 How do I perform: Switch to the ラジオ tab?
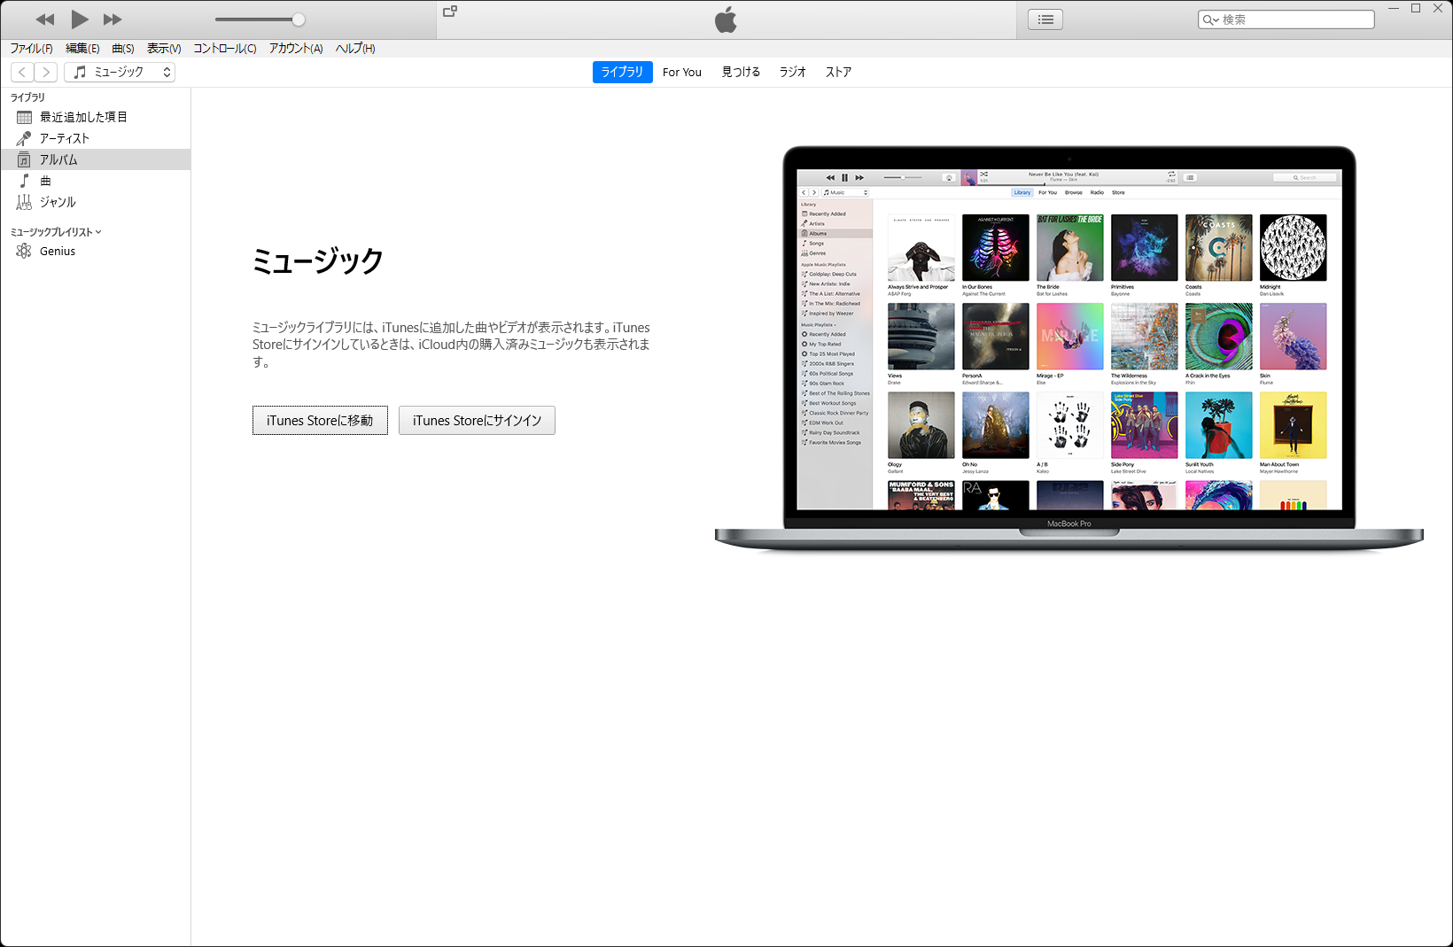click(x=791, y=72)
